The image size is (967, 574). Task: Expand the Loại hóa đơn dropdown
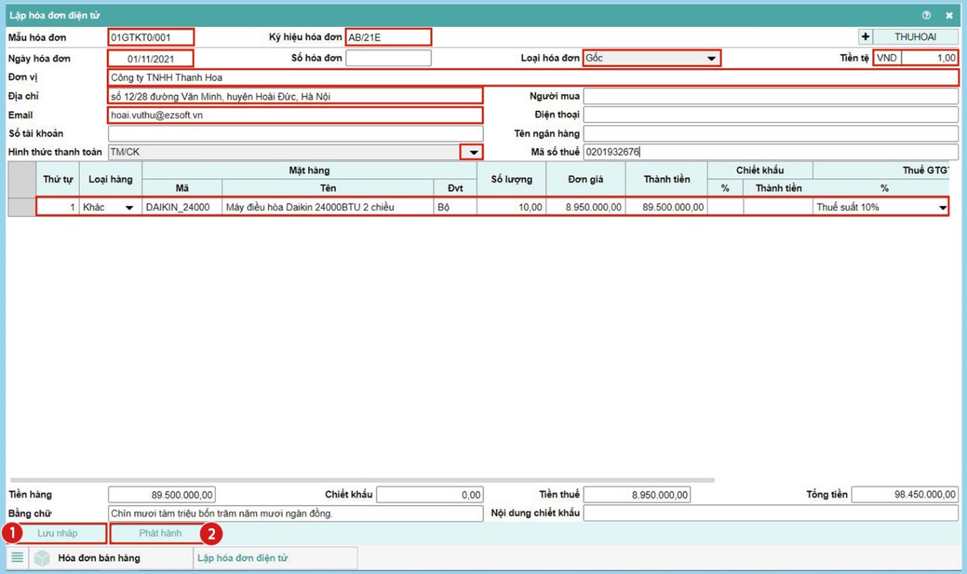(x=711, y=58)
